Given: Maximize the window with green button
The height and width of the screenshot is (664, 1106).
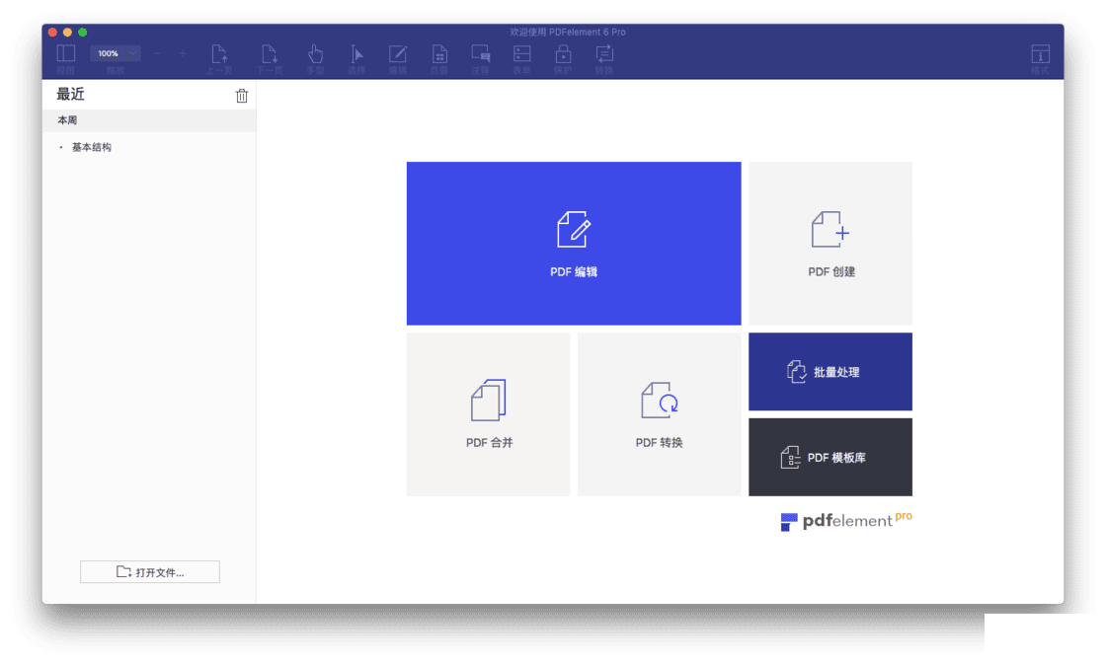Looking at the screenshot, I should coord(83,33).
